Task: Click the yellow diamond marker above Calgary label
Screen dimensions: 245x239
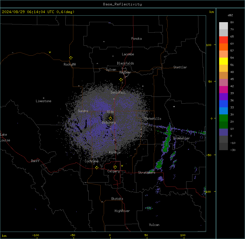Action: [115, 167]
